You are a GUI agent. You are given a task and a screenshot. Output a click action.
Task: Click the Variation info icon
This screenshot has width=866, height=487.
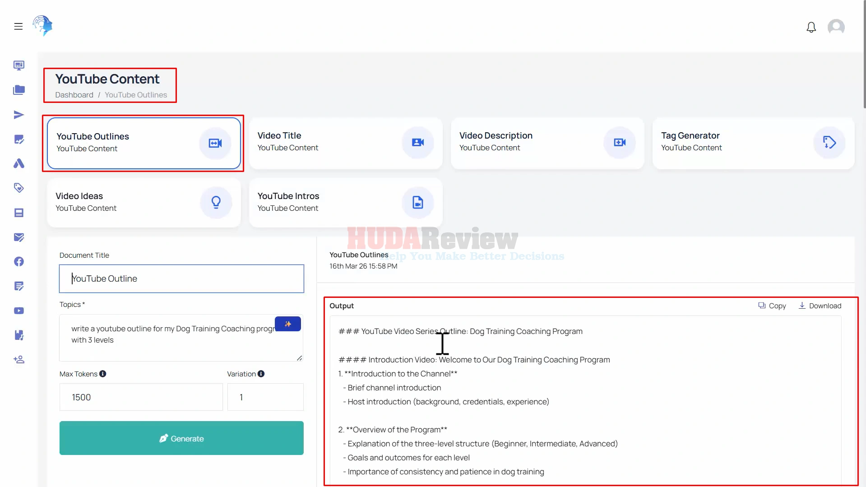[x=261, y=374]
